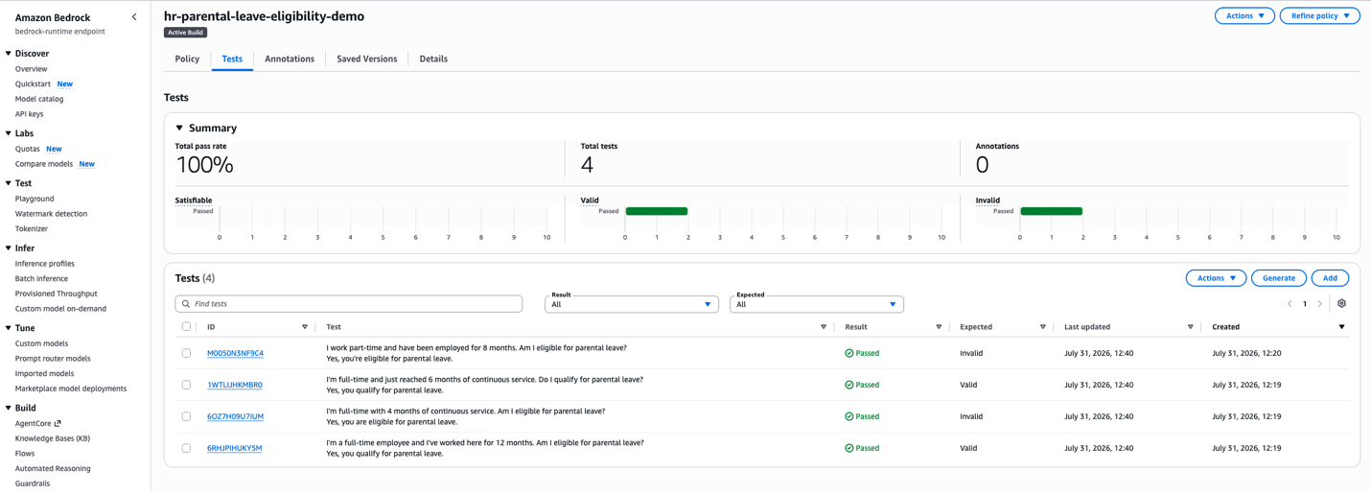Sort by the Last updated column arrow
The height and width of the screenshot is (495, 1371).
pos(1191,327)
